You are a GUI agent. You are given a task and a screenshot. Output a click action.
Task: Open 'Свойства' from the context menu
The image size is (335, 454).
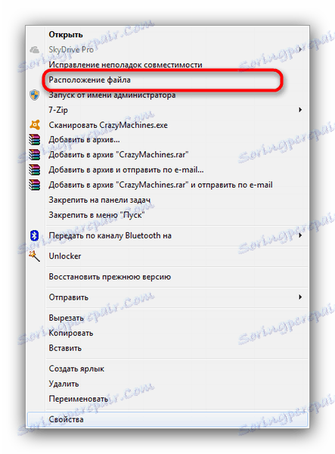[x=168, y=419]
